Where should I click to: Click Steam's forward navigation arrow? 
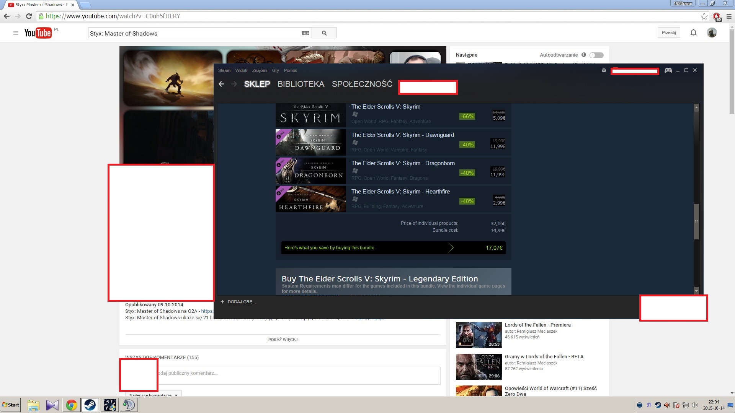click(234, 84)
